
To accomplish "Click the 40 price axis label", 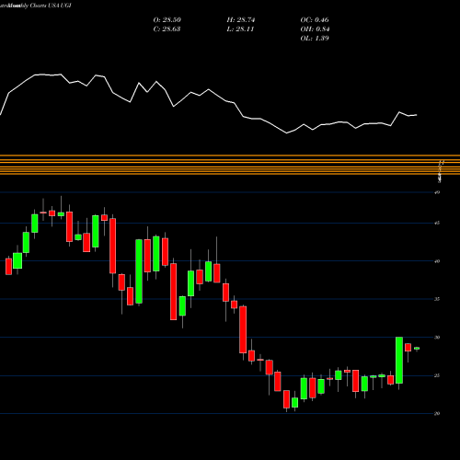I will (437, 261).
